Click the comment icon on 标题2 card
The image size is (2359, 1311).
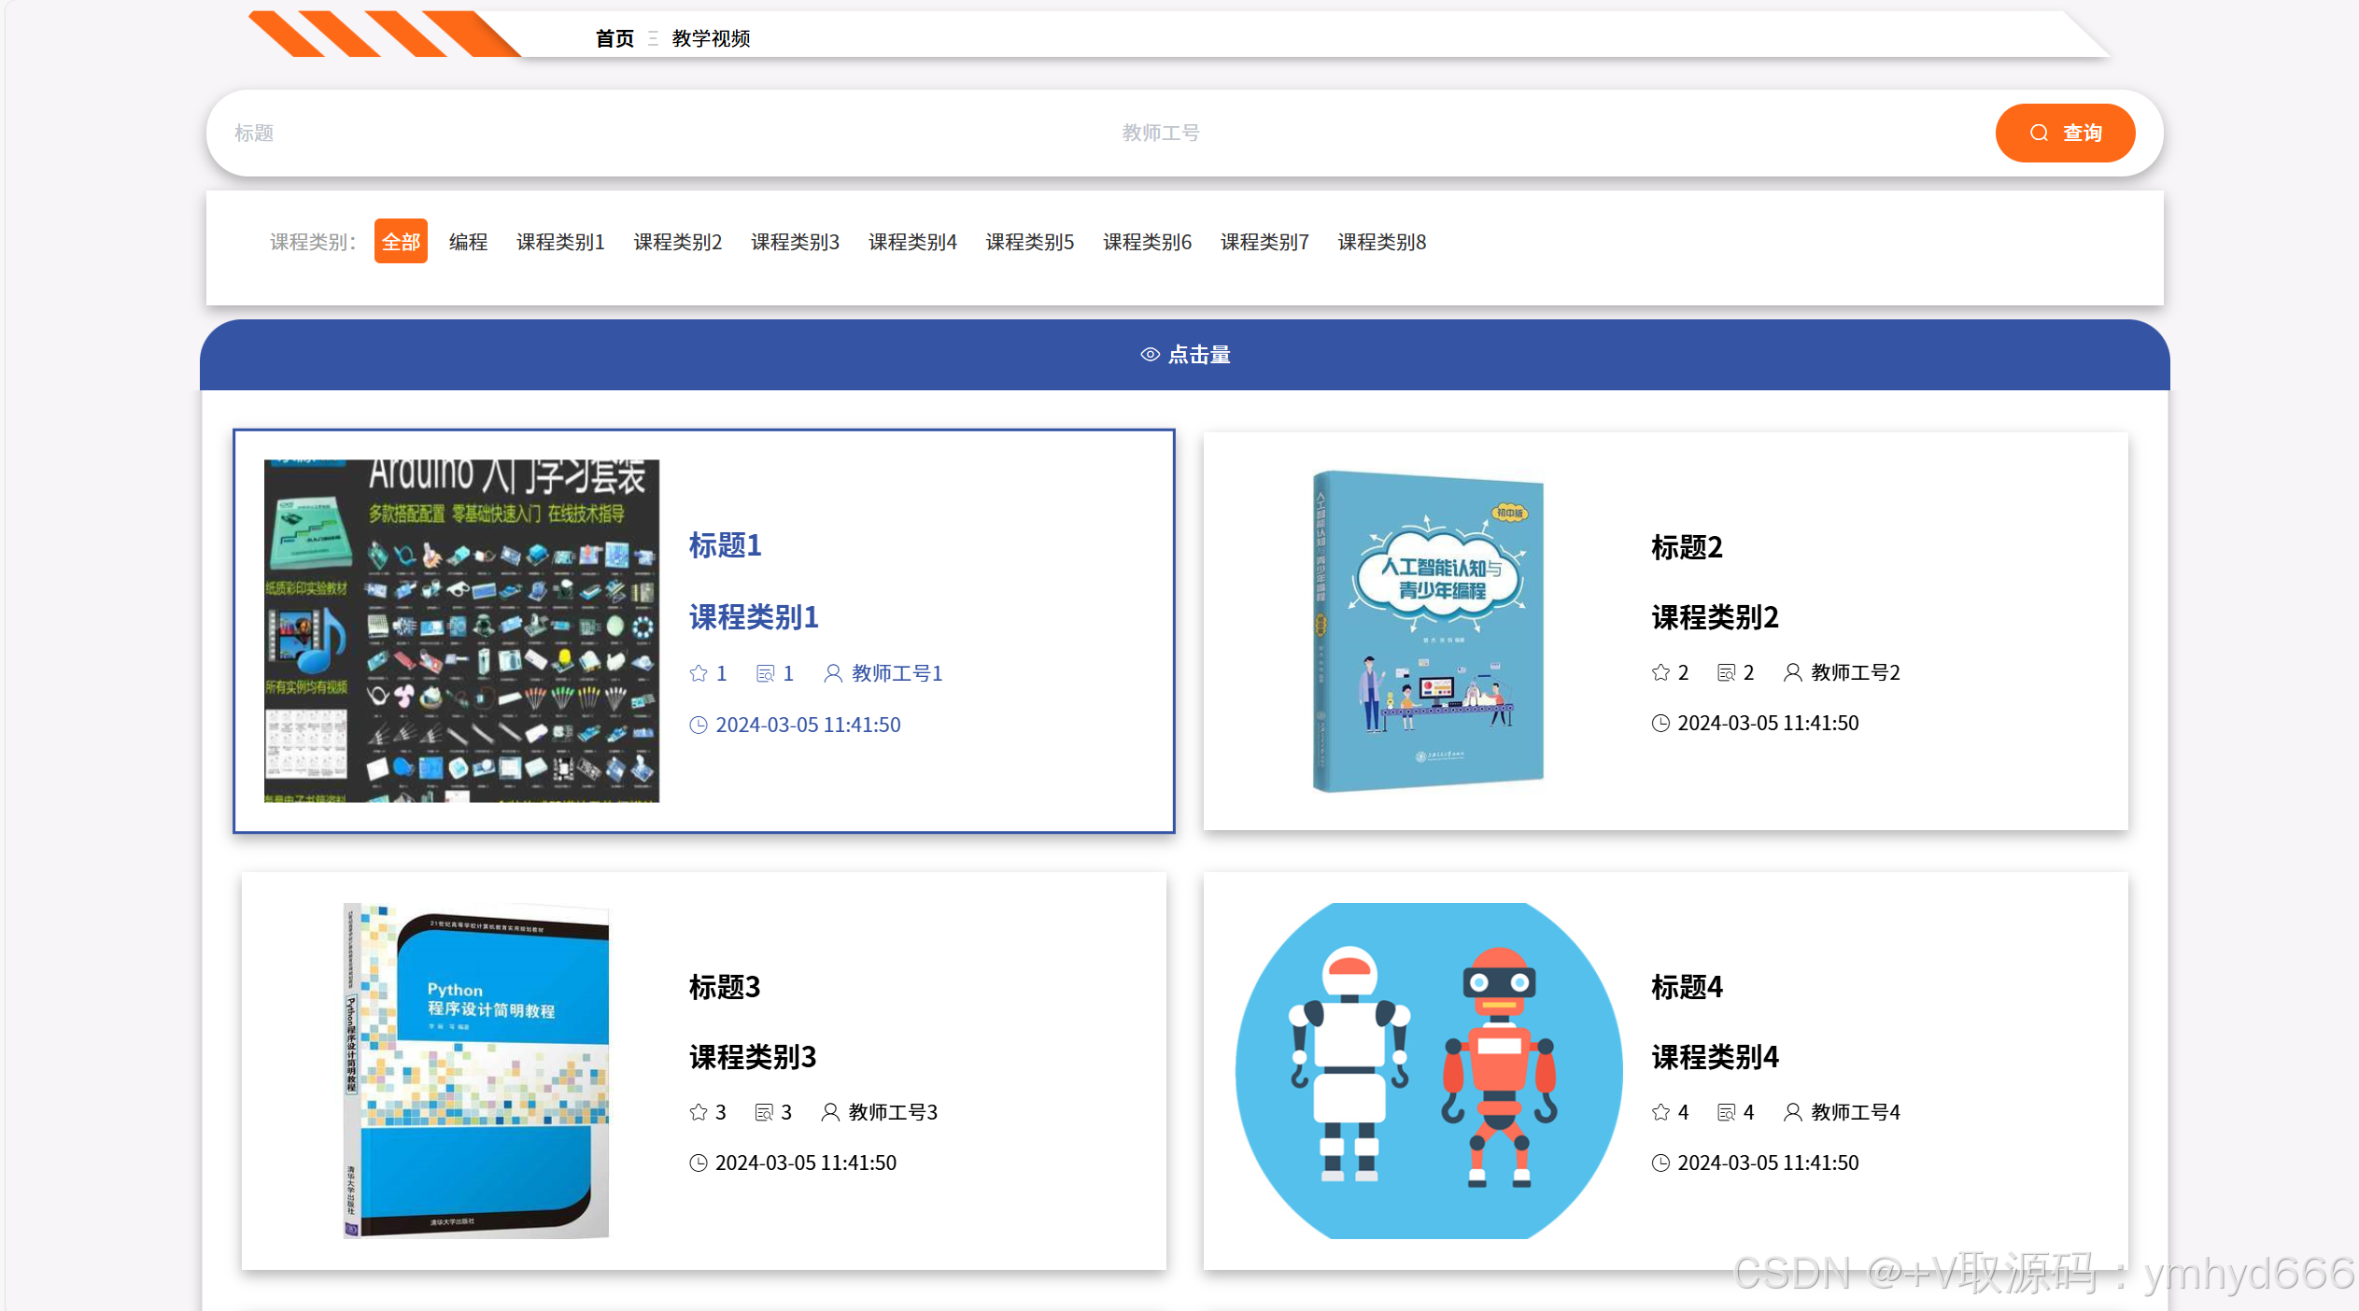(1726, 672)
